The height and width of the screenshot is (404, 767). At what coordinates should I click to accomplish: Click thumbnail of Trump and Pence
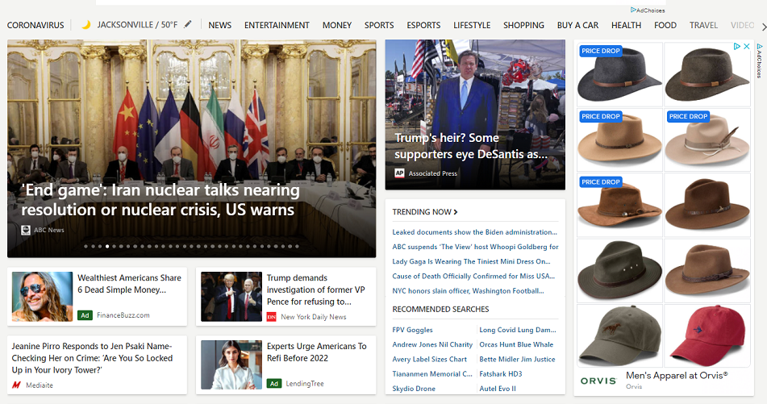(x=231, y=297)
